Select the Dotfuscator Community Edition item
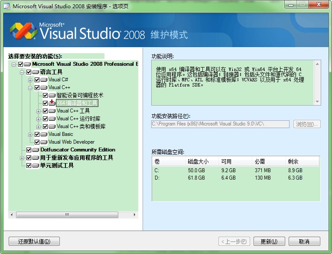The width and height of the screenshot is (332, 254). (x=78, y=150)
